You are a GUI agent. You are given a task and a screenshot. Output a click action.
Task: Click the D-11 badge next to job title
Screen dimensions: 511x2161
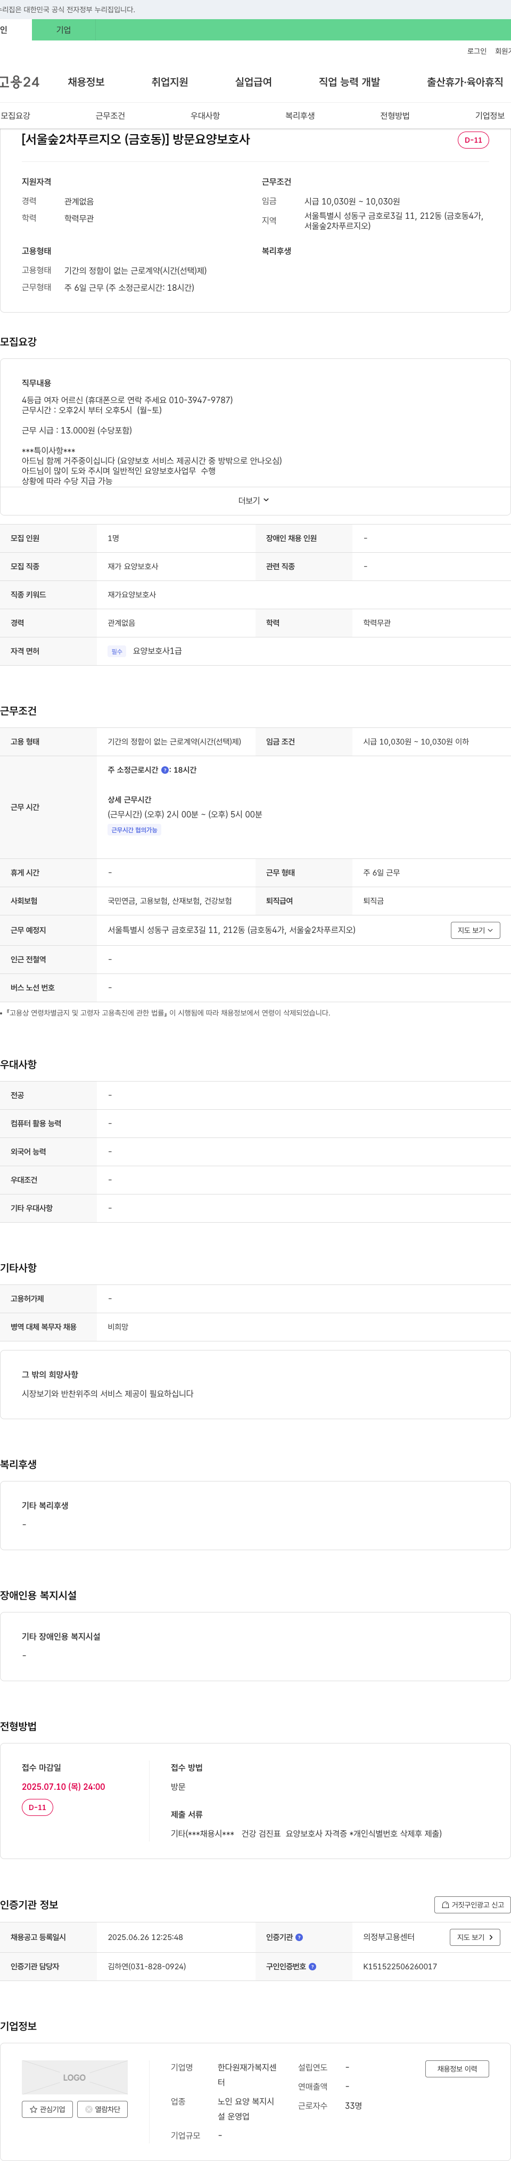pyautogui.click(x=473, y=140)
